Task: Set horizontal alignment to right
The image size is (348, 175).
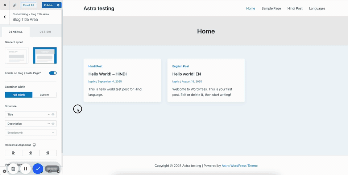Action: (48, 153)
